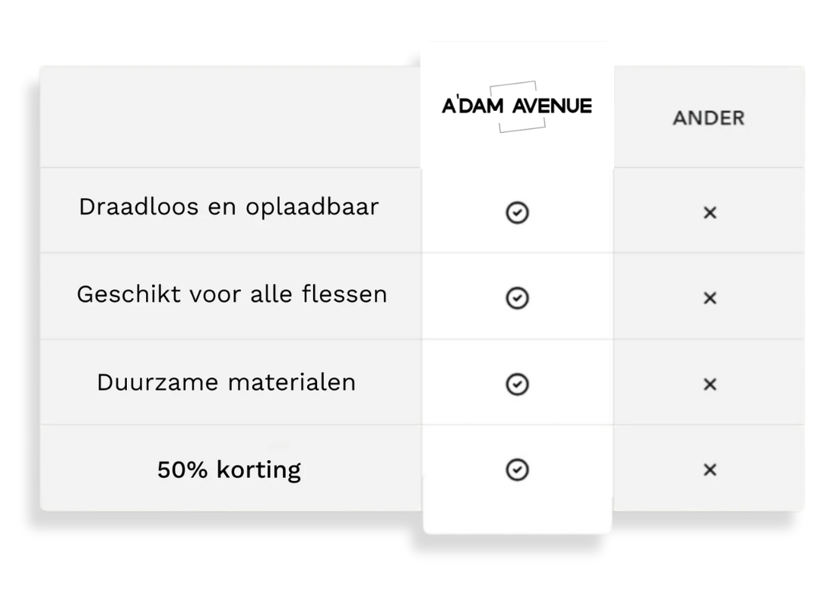Click the checkmark for Draadloos en oplaadbaar
Image resolution: width=821 pixels, height=591 pixels.
[517, 213]
